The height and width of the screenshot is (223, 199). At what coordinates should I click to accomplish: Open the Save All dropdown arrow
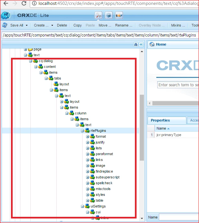click(27, 25)
